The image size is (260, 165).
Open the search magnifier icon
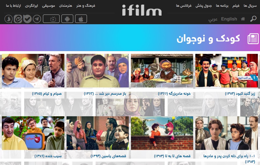click(253, 19)
